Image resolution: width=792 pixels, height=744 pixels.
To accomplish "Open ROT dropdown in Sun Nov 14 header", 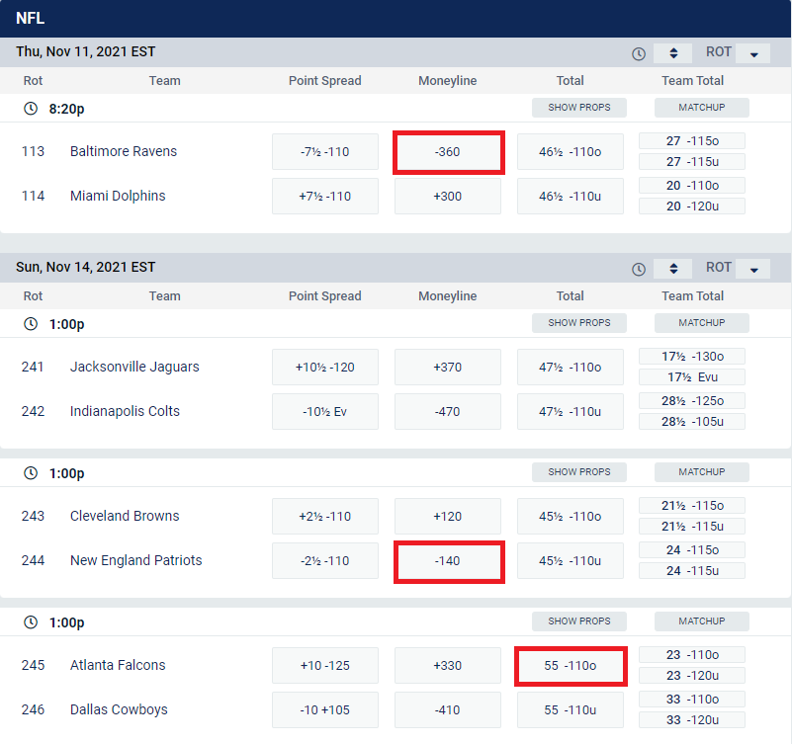I will click(753, 269).
